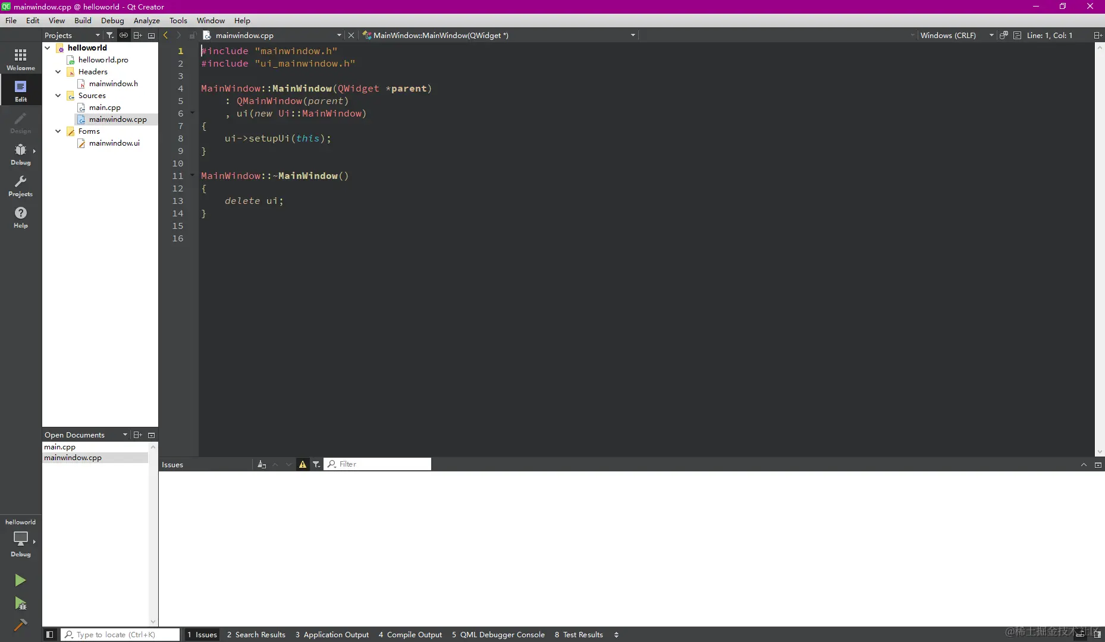1105x642 pixels.
Task: Open the File menu
Action: pyautogui.click(x=11, y=20)
